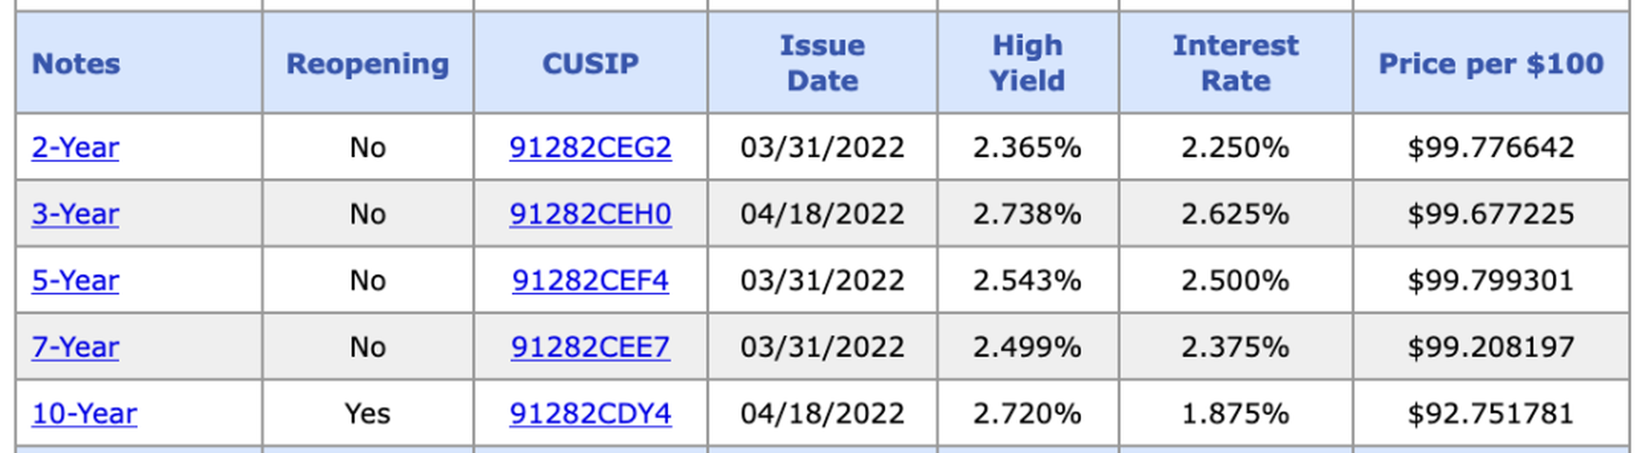Select the Issue Date column header
The height and width of the screenshot is (453, 1651).
822,63
